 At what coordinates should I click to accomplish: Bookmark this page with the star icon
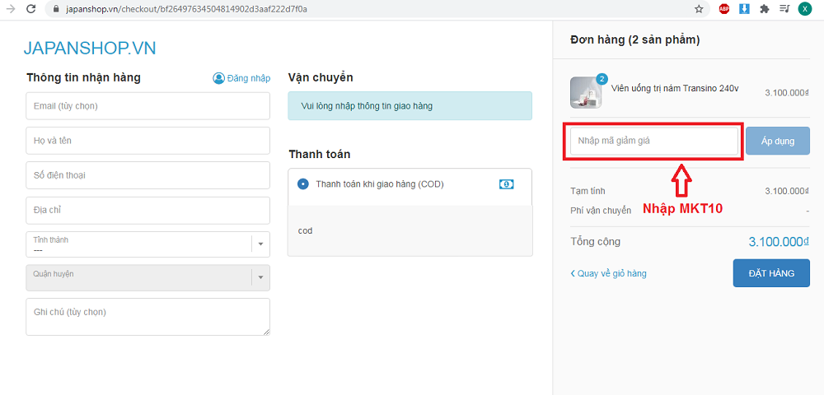pyautogui.click(x=699, y=8)
